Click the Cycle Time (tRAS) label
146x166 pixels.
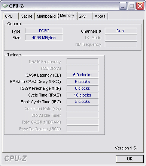pyautogui.click(x=44, y=95)
